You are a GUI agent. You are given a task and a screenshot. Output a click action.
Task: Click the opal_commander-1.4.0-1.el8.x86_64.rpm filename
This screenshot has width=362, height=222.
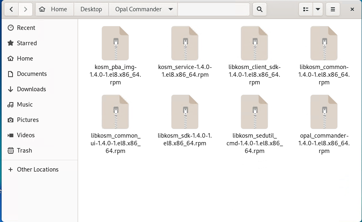coord(324,143)
